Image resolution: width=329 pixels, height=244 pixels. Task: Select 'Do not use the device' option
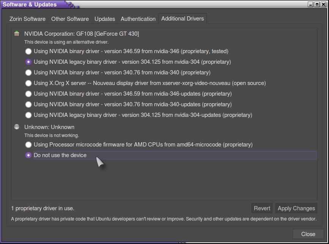point(28,155)
